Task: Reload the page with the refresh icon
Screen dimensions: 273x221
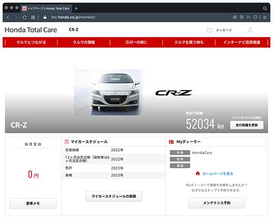Action: (25, 17)
